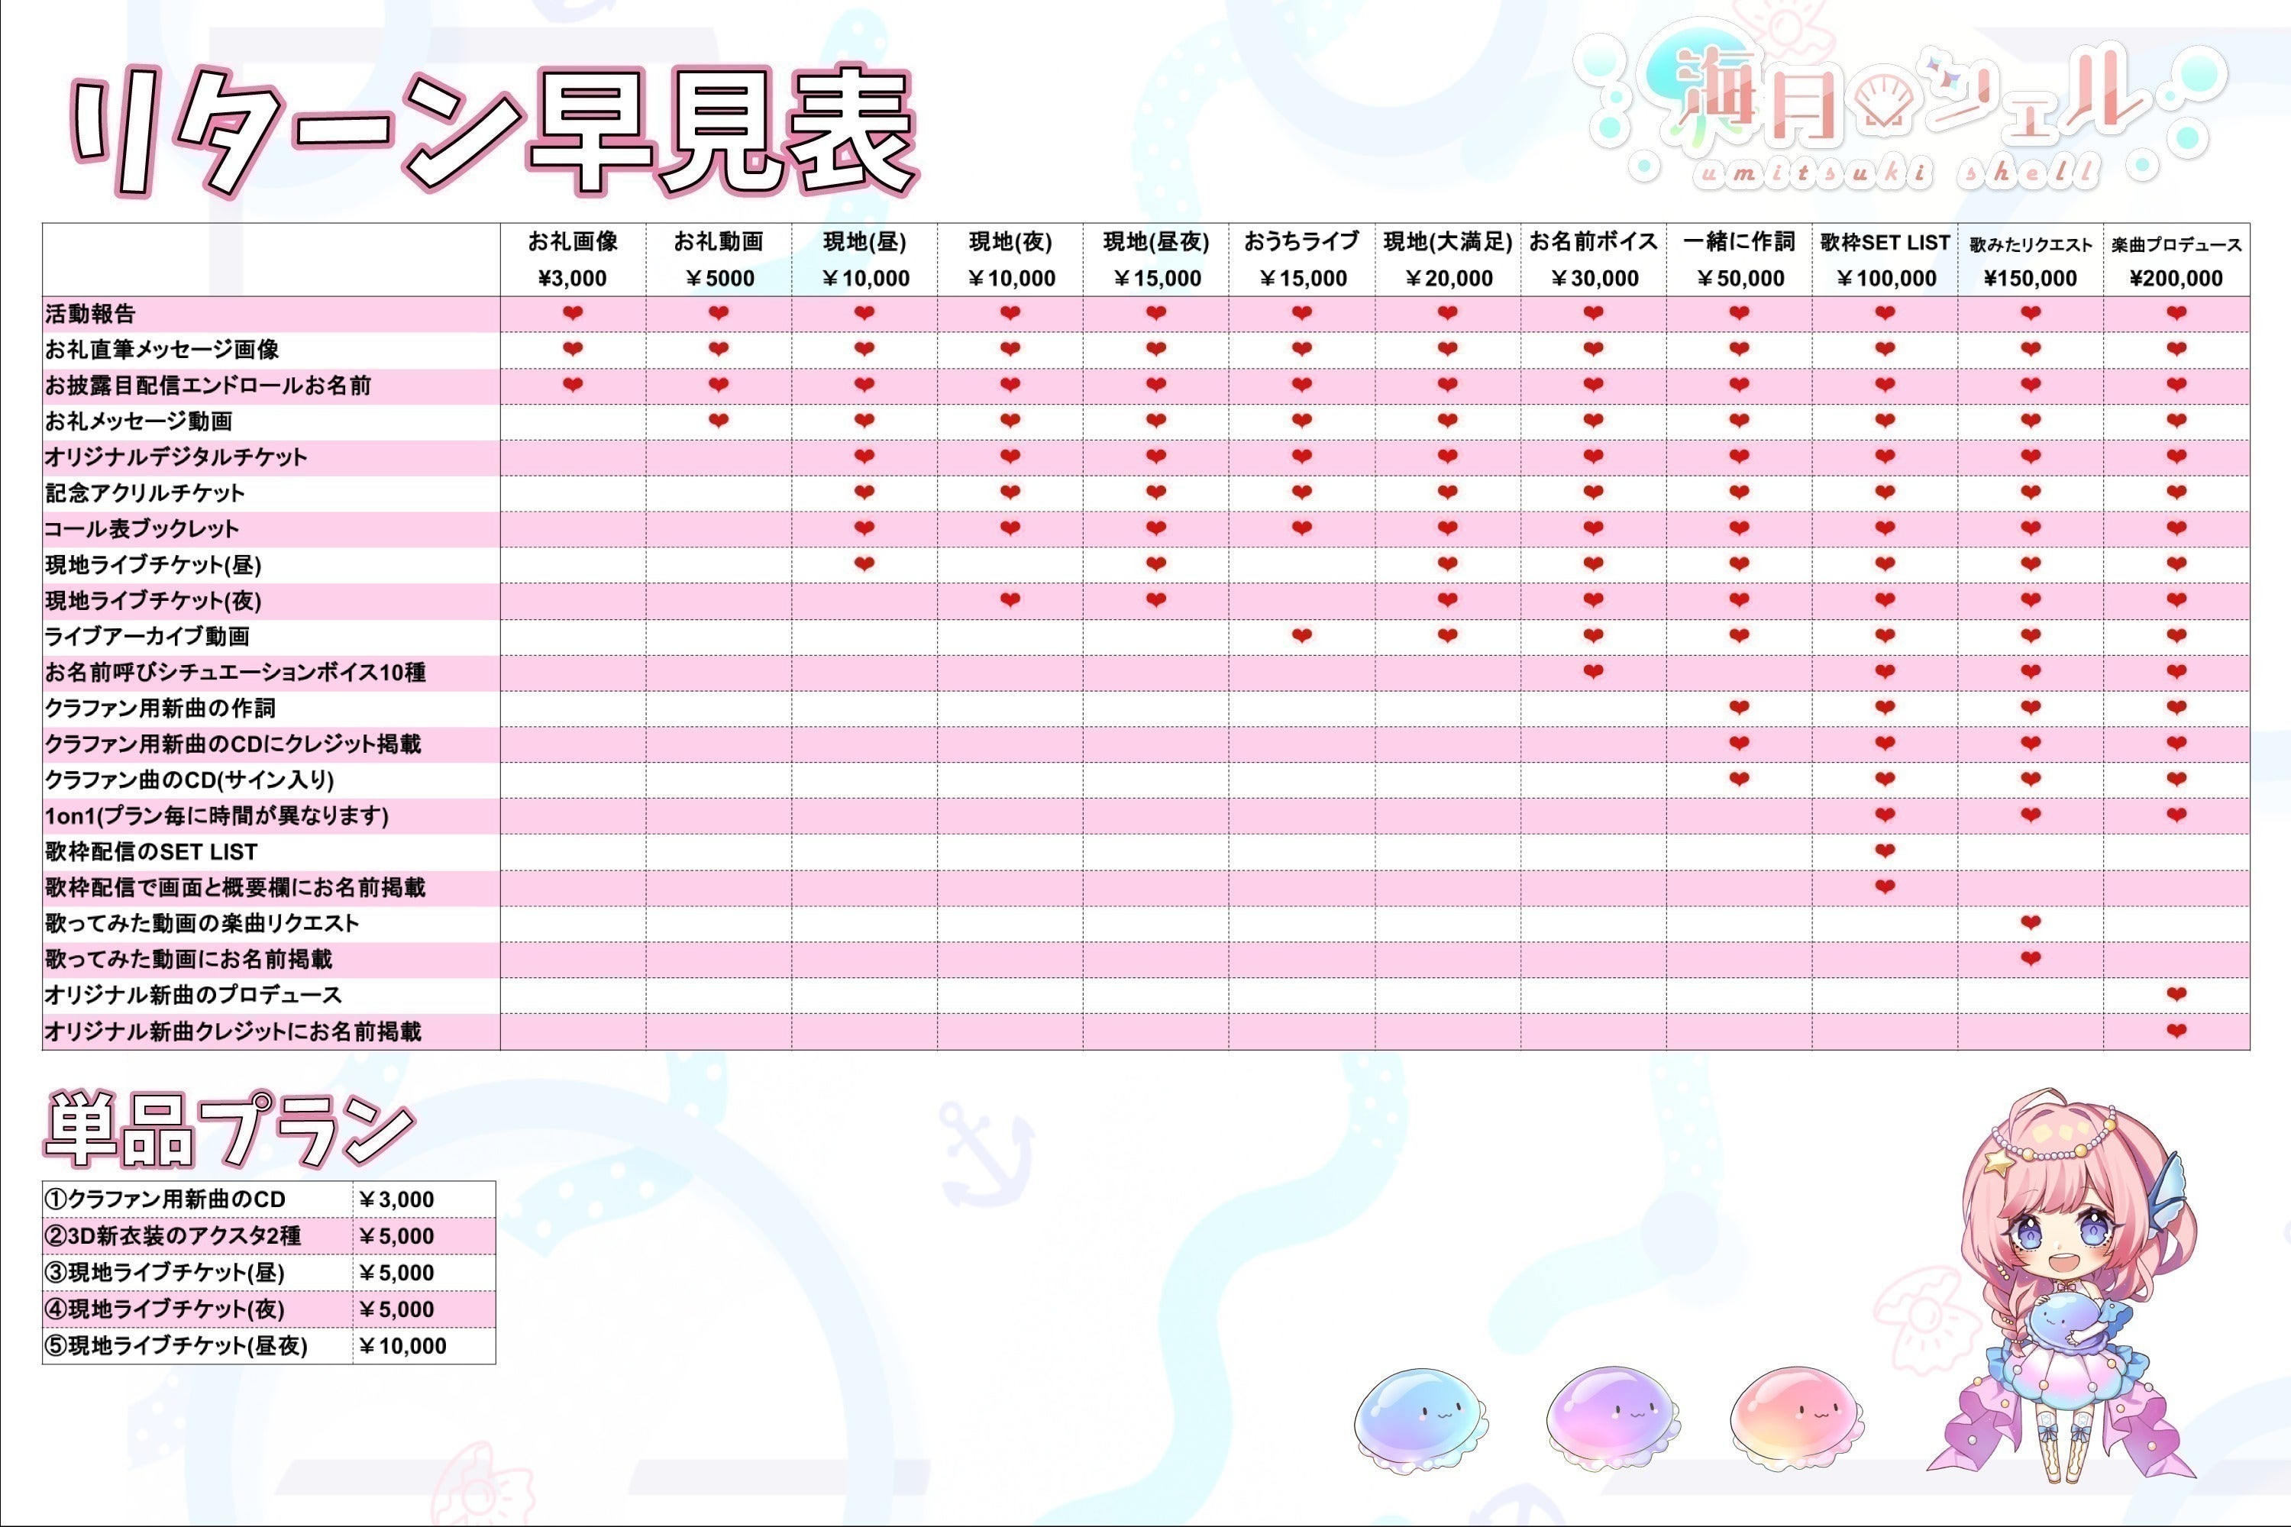Image resolution: width=2291 pixels, height=1527 pixels.
Task: Click the 単品プラン heading
Action: point(229,1130)
